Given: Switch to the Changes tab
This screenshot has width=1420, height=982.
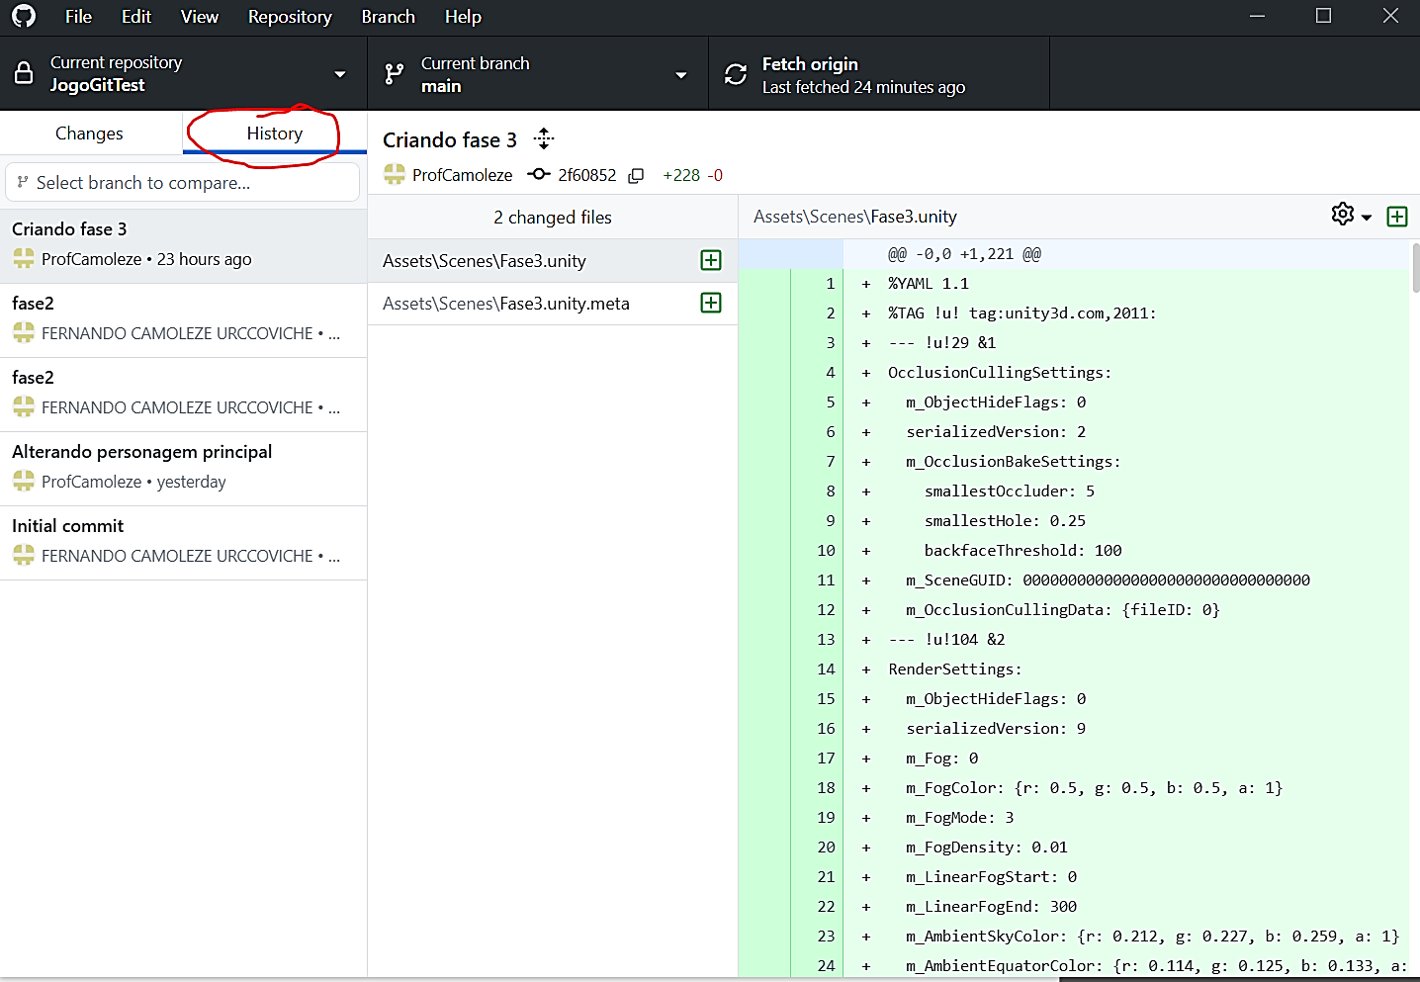Looking at the screenshot, I should pos(89,134).
